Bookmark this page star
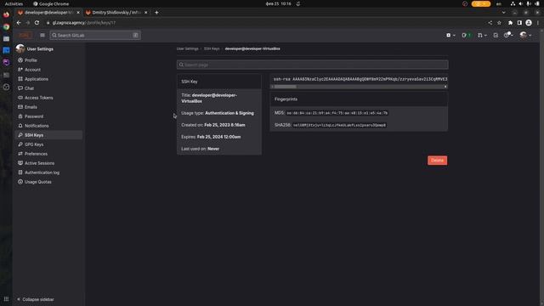This screenshot has width=544, height=306. [499, 23]
